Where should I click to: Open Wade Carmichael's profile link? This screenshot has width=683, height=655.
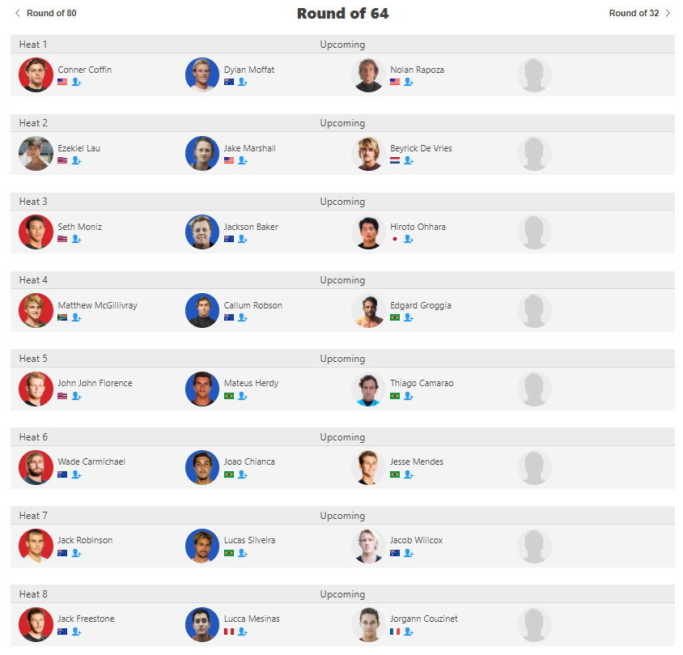[x=91, y=461]
